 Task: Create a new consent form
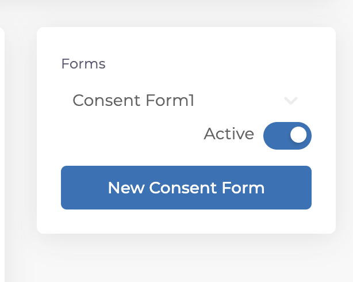(186, 188)
